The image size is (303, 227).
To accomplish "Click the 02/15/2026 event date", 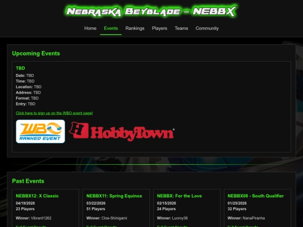I will pyautogui.click(x=167, y=203).
